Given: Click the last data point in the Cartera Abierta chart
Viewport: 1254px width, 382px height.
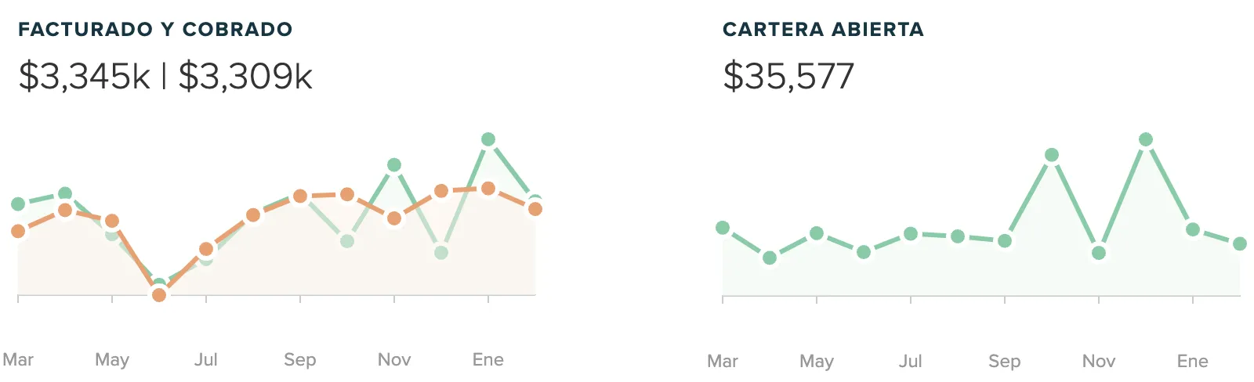Looking at the screenshot, I should click(x=1240, y=244).
